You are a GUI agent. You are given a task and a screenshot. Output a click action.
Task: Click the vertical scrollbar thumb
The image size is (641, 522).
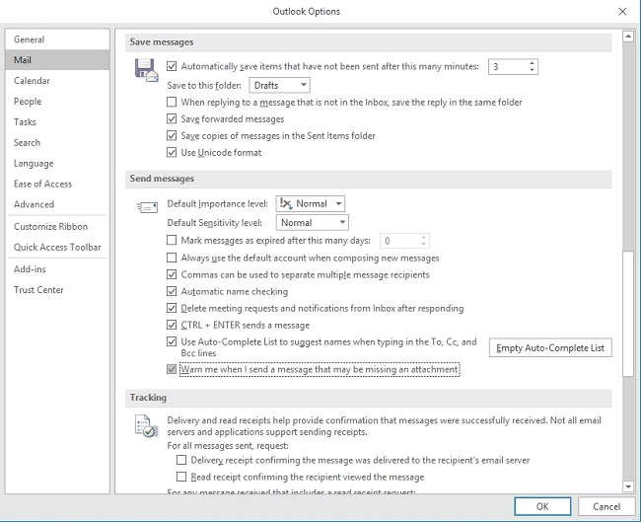coord(628,314)
